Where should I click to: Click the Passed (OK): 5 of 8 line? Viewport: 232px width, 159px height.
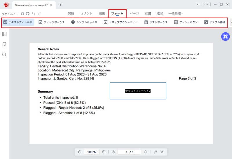[64, 103]
